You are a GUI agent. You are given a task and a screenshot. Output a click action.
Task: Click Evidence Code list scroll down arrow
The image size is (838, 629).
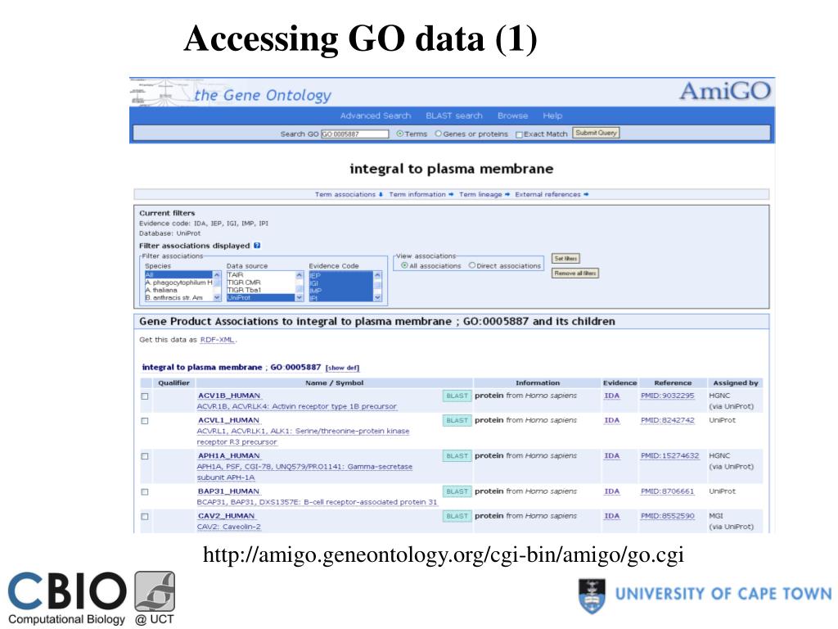[x=377, y=297]
